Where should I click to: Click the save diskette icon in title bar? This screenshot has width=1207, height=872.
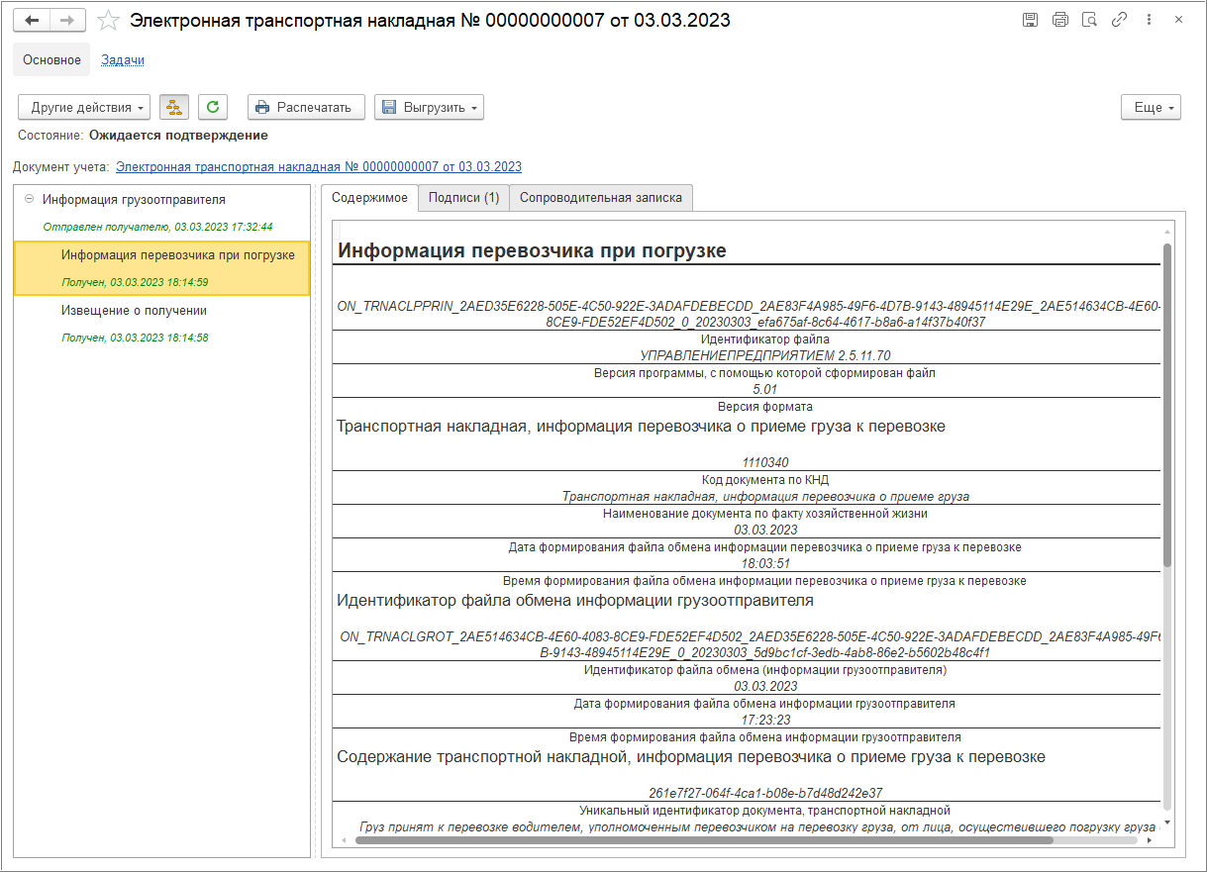[x=1030, y=20]
